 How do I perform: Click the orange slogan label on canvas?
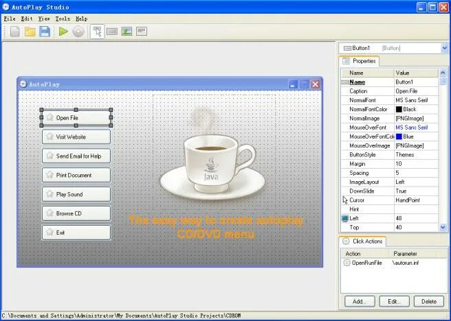[x=215, y=228]
